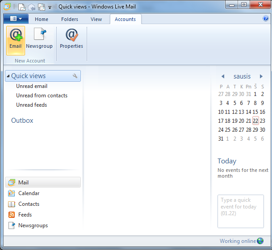Select date 10 in the calendar

coord(221,112)
